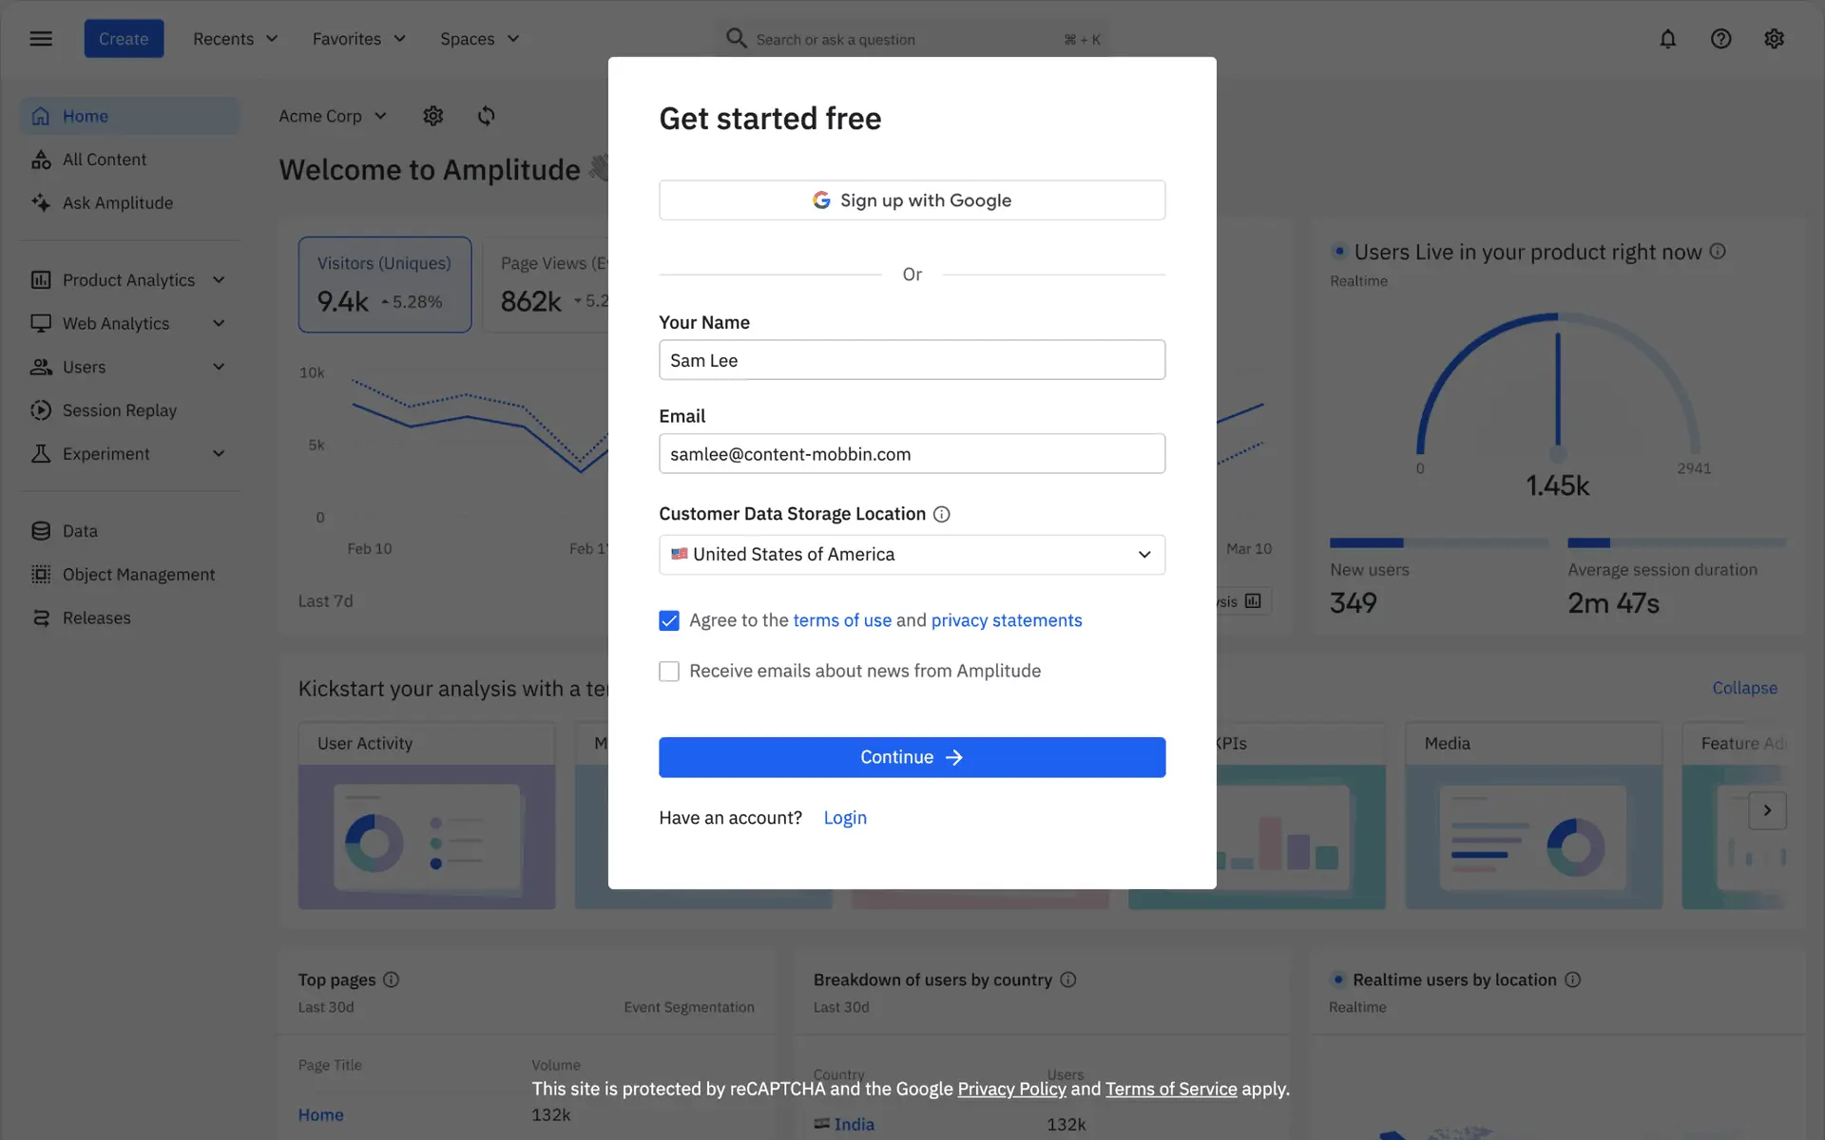This screenshot has width=1825, height=1140.
Task: Click the Storage Location info icon
Action: tap(941, 514)
